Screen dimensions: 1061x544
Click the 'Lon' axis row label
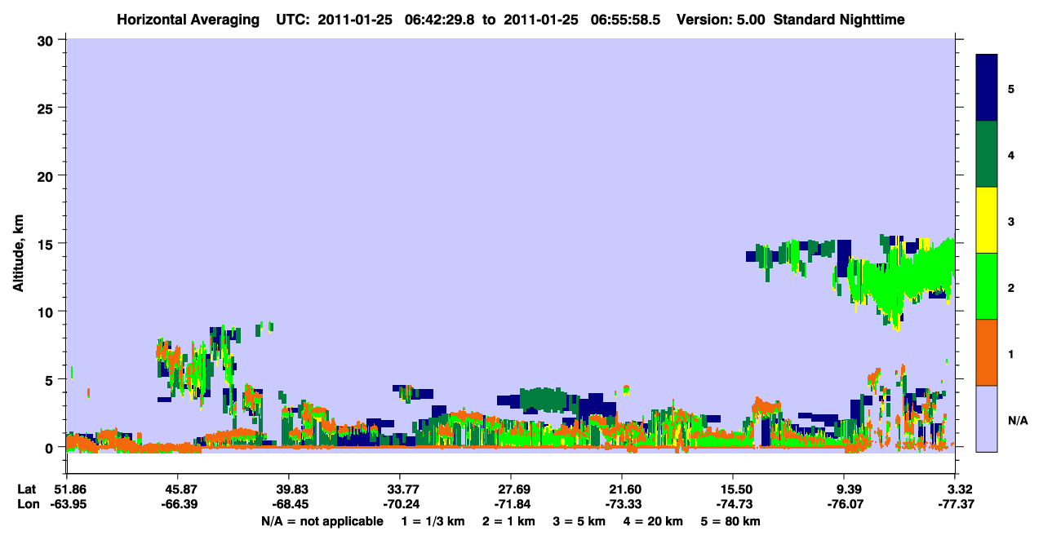(27, 505)
